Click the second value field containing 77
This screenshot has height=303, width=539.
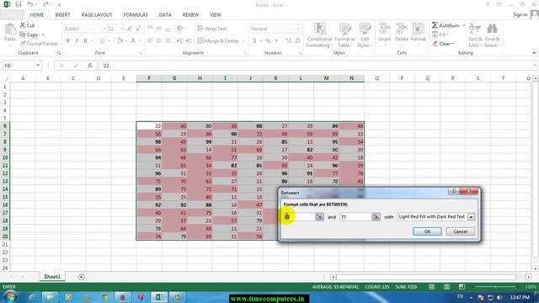355,217
